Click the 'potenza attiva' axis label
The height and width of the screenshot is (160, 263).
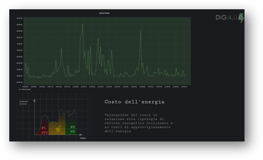tap(23, 103)
